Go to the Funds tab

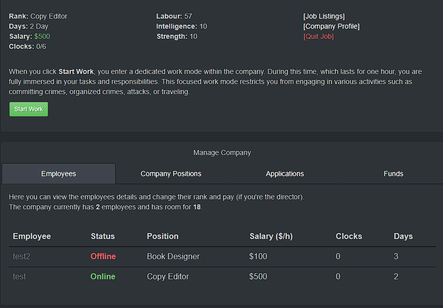(393, 174)
